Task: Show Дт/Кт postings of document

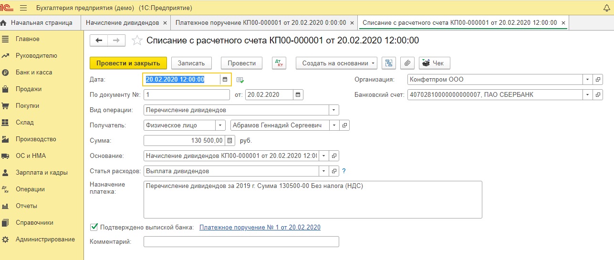Action: point(279,63)
